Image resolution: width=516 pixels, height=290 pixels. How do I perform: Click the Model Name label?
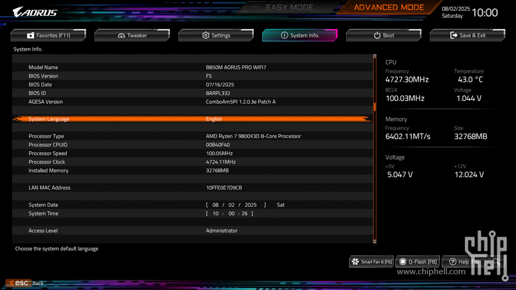(x=43, y=67)
